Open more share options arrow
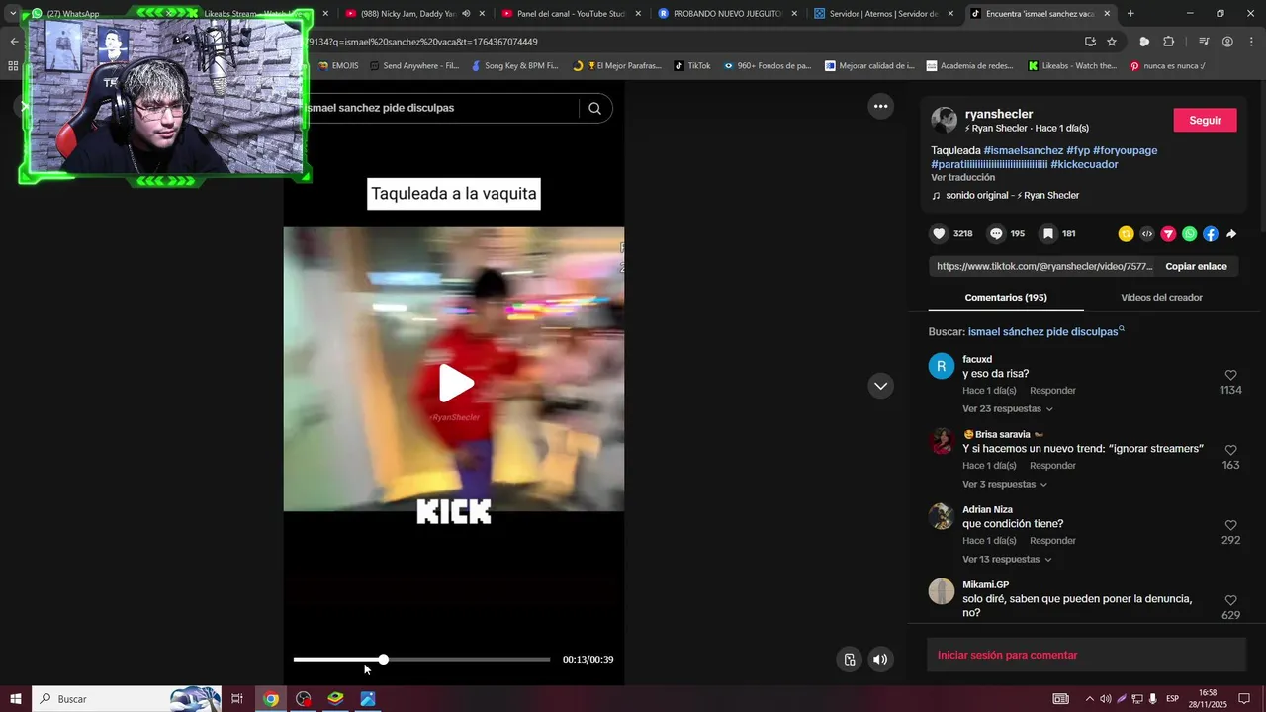The height and width of the screenshot is (712, 1266). [x=1231, y=234]
